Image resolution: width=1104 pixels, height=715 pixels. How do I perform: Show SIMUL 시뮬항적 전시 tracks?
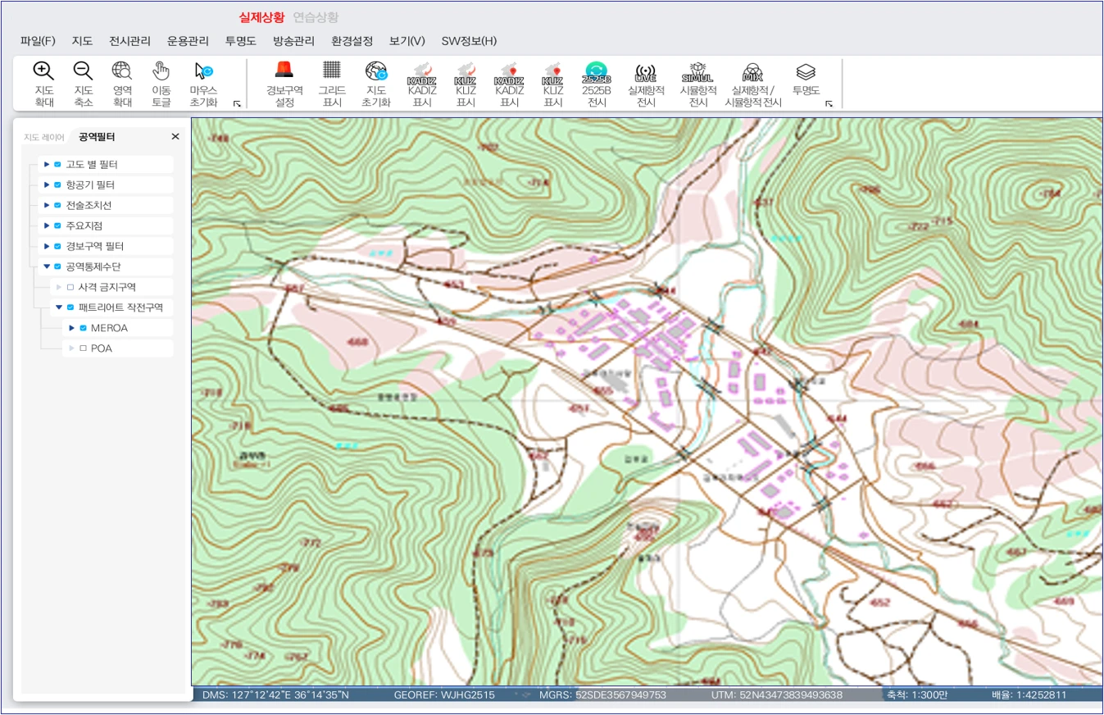(698, 84)
